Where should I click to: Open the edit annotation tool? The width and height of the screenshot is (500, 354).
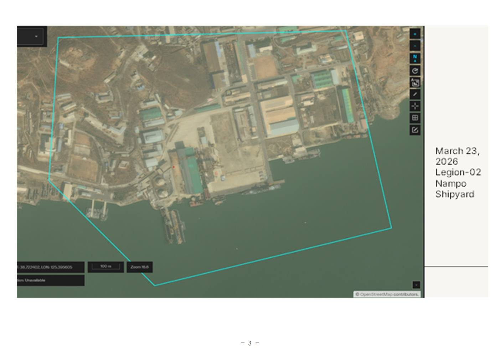tap(415, 130)
